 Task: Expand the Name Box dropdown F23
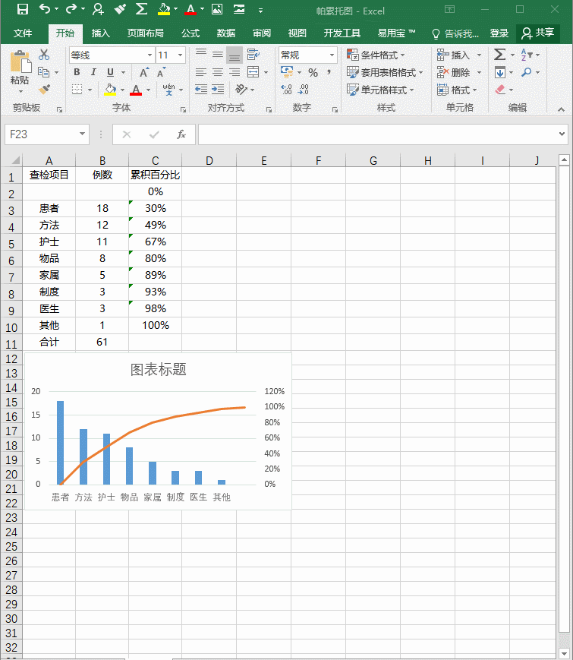[82, 134]
